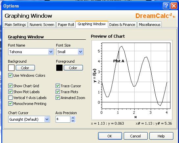Click the title bar Help question mark icon
The width and height of the screenshot is (179, 143).
[x=166, y=6]
